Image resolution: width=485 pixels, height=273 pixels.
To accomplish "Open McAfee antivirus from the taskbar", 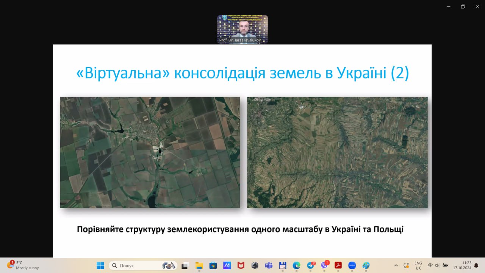I will [241, 265].
